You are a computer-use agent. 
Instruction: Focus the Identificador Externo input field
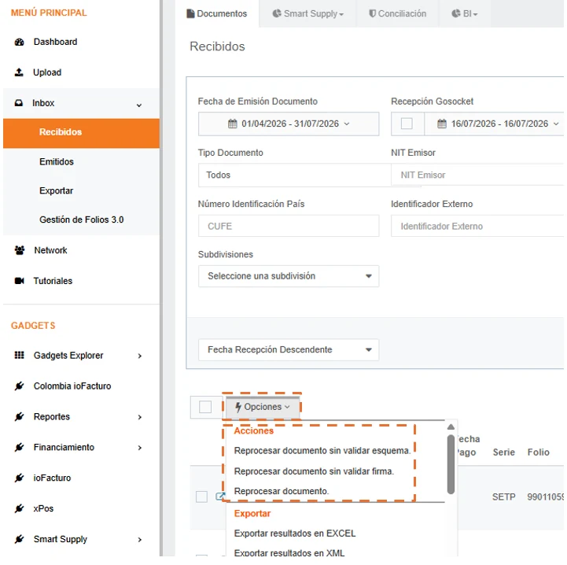click(x=477, y=226)
